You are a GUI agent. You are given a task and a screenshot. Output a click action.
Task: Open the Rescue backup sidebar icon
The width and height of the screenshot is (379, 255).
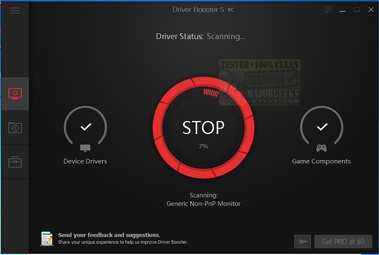pyautogui.click(x=15, y=128)
